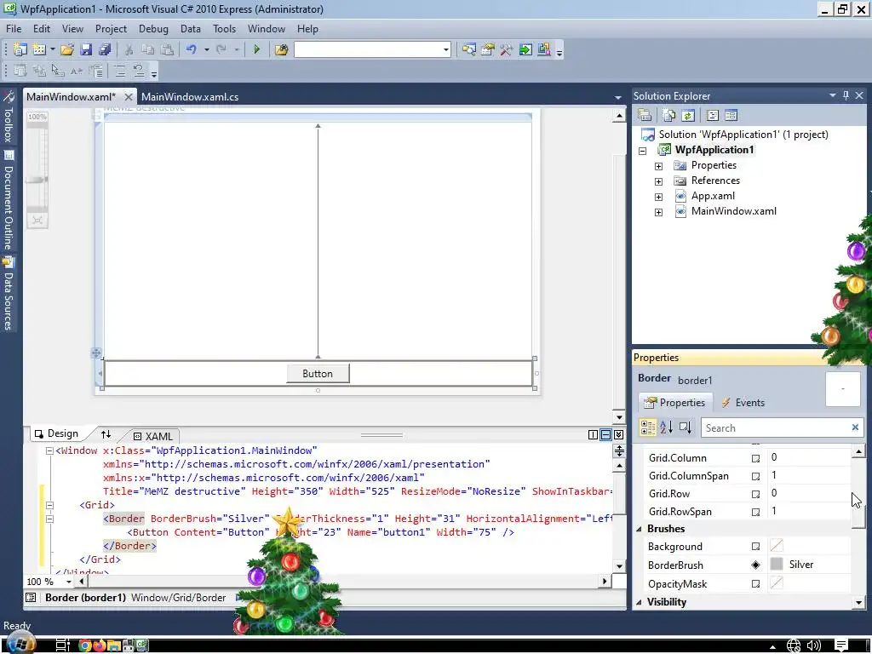Click the Add New Item toolbar icon

click(39, 49)
